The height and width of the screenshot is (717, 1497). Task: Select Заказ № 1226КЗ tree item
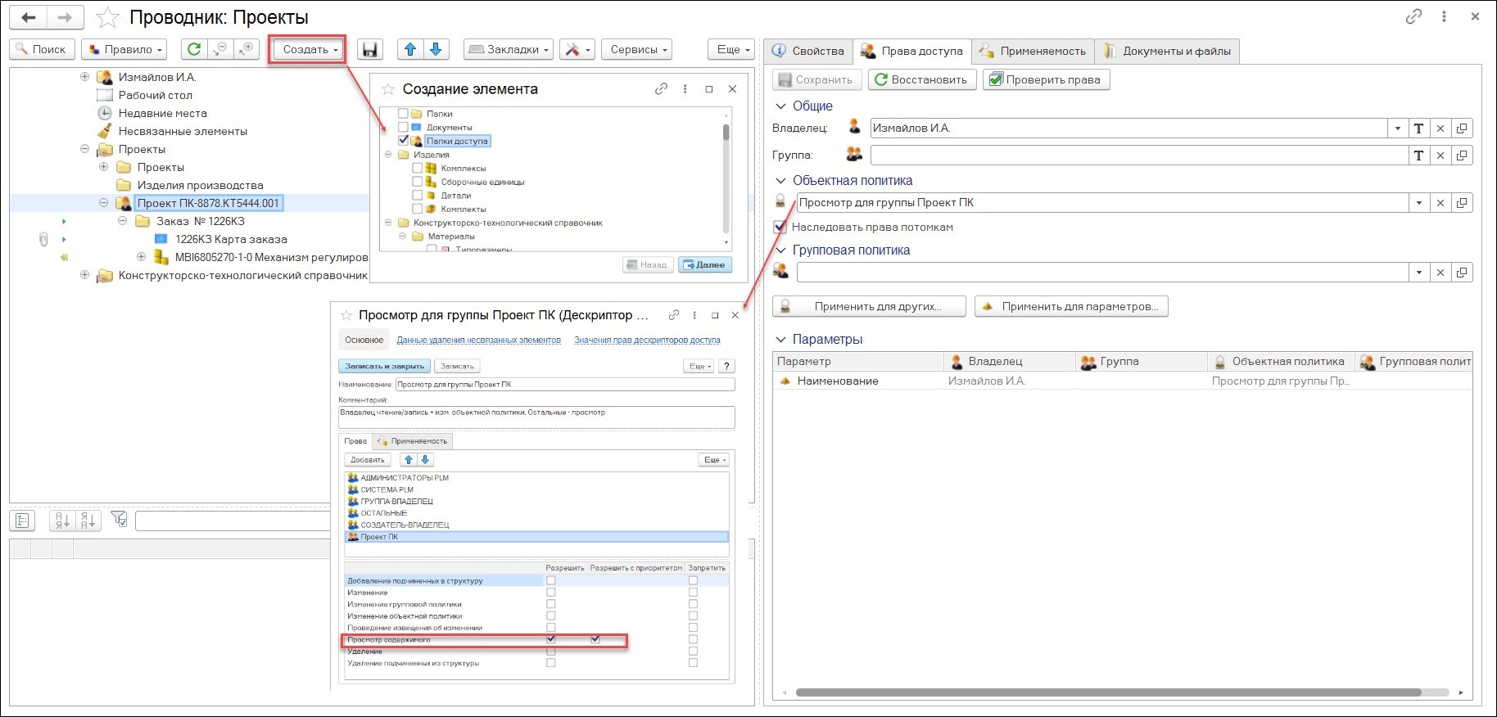201,221
